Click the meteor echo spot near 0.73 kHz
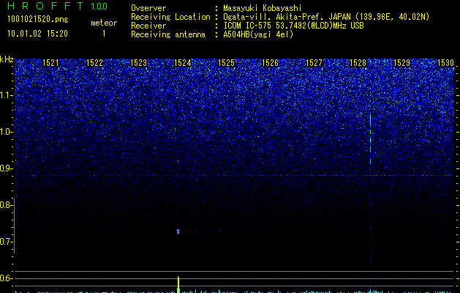Image resolution: width=460 pixels, height=293 pixels. (x=178, y=231)
